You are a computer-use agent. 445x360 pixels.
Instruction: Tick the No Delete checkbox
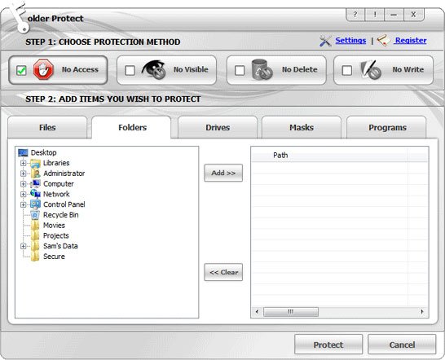pos(240,70)
